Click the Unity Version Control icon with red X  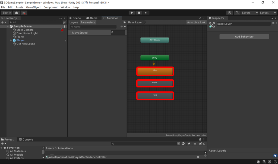(24, 12)
